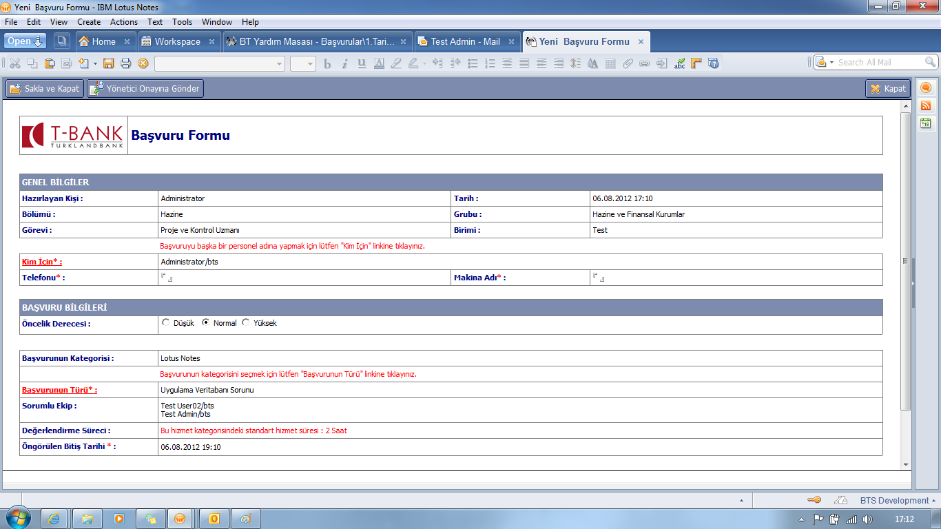Insert a table from toolbar
The height and width of the screenshot is (529, 941).
coord(610,63)
